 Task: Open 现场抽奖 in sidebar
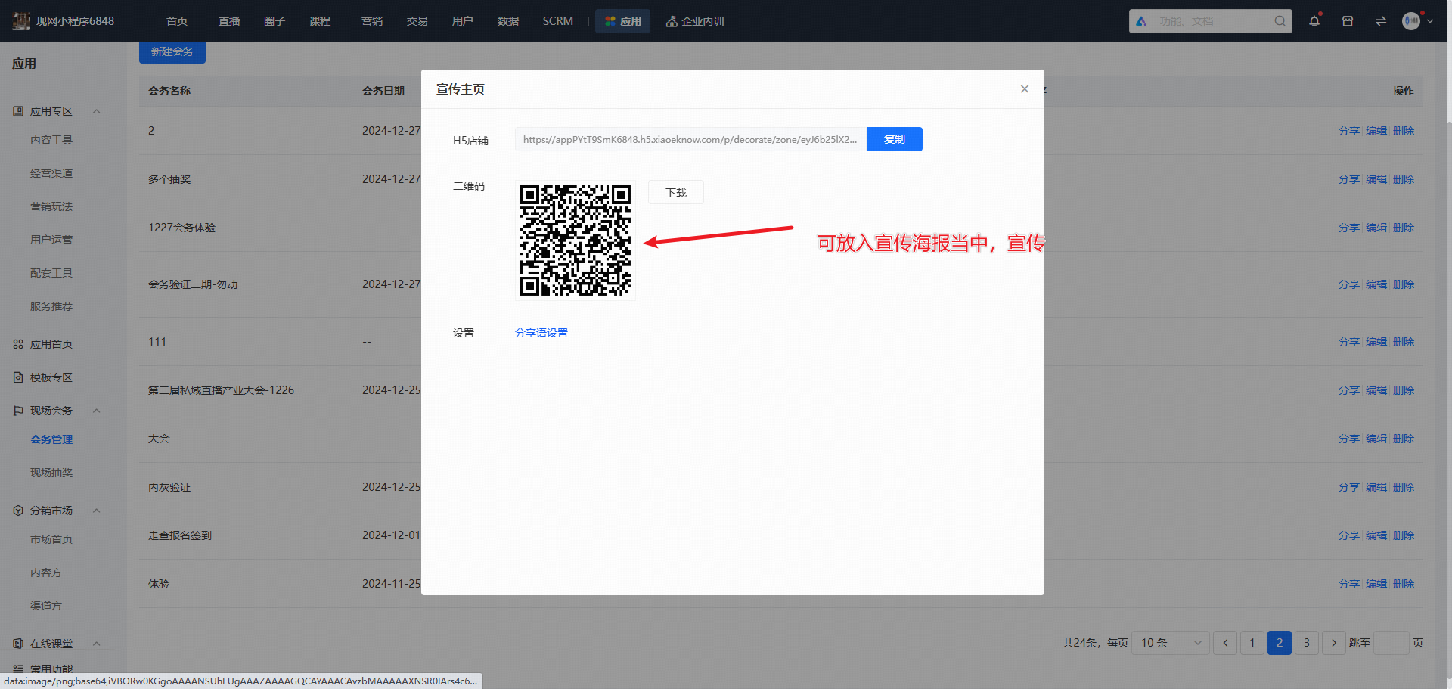(x=51, y=473)
